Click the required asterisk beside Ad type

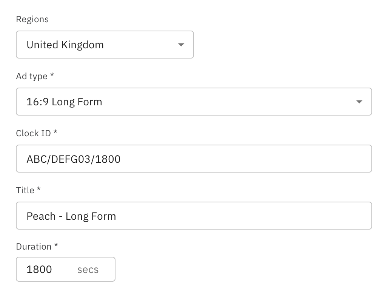point(52,76)
